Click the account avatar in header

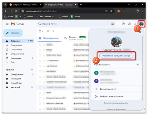tap(141, 24)
